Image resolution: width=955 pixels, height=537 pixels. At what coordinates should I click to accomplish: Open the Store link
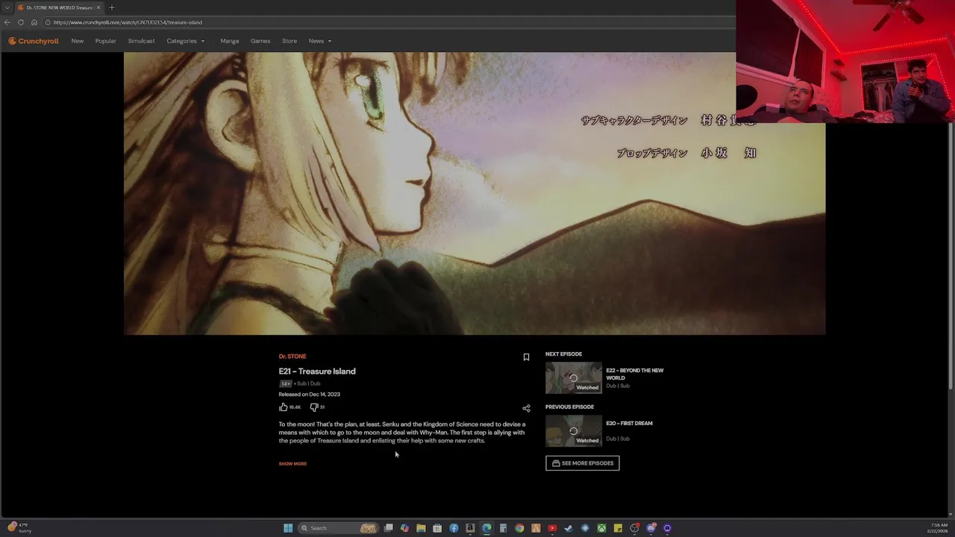pos(289,41)
